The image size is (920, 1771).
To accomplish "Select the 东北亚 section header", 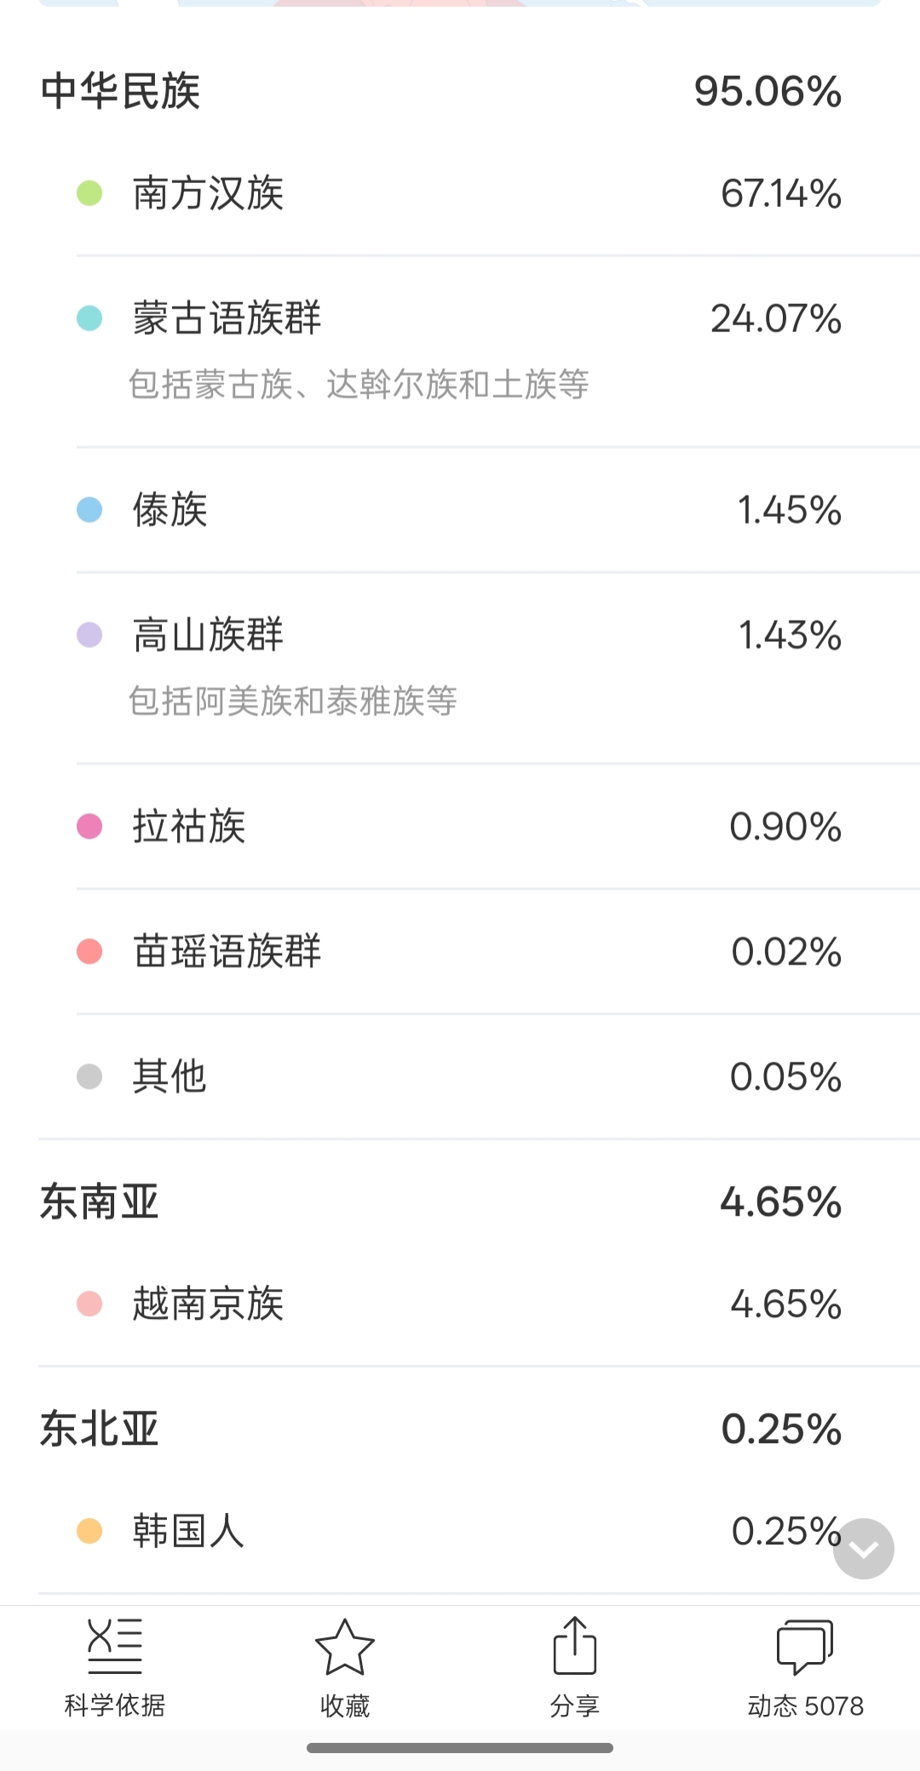I will (100, 1429).
